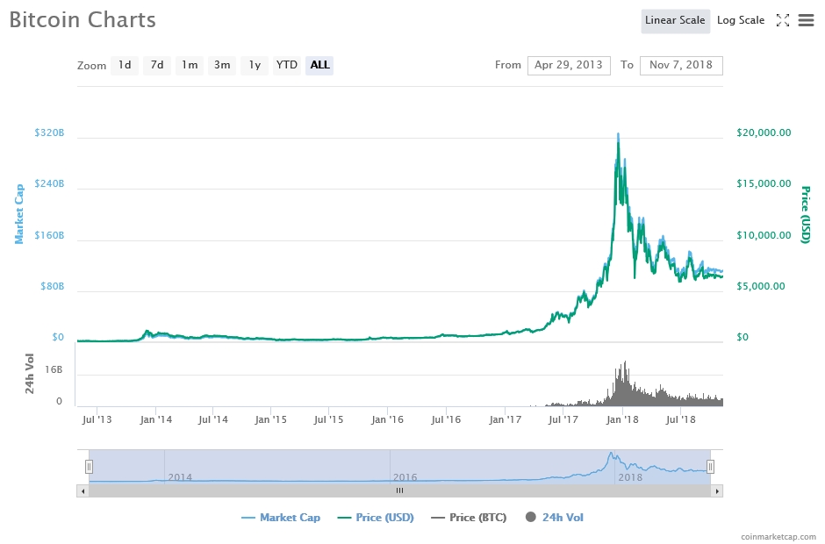Click the scrollbar right arrow
Screen dimensions: 825x544
pyautogui.click(x=718, y=490)
